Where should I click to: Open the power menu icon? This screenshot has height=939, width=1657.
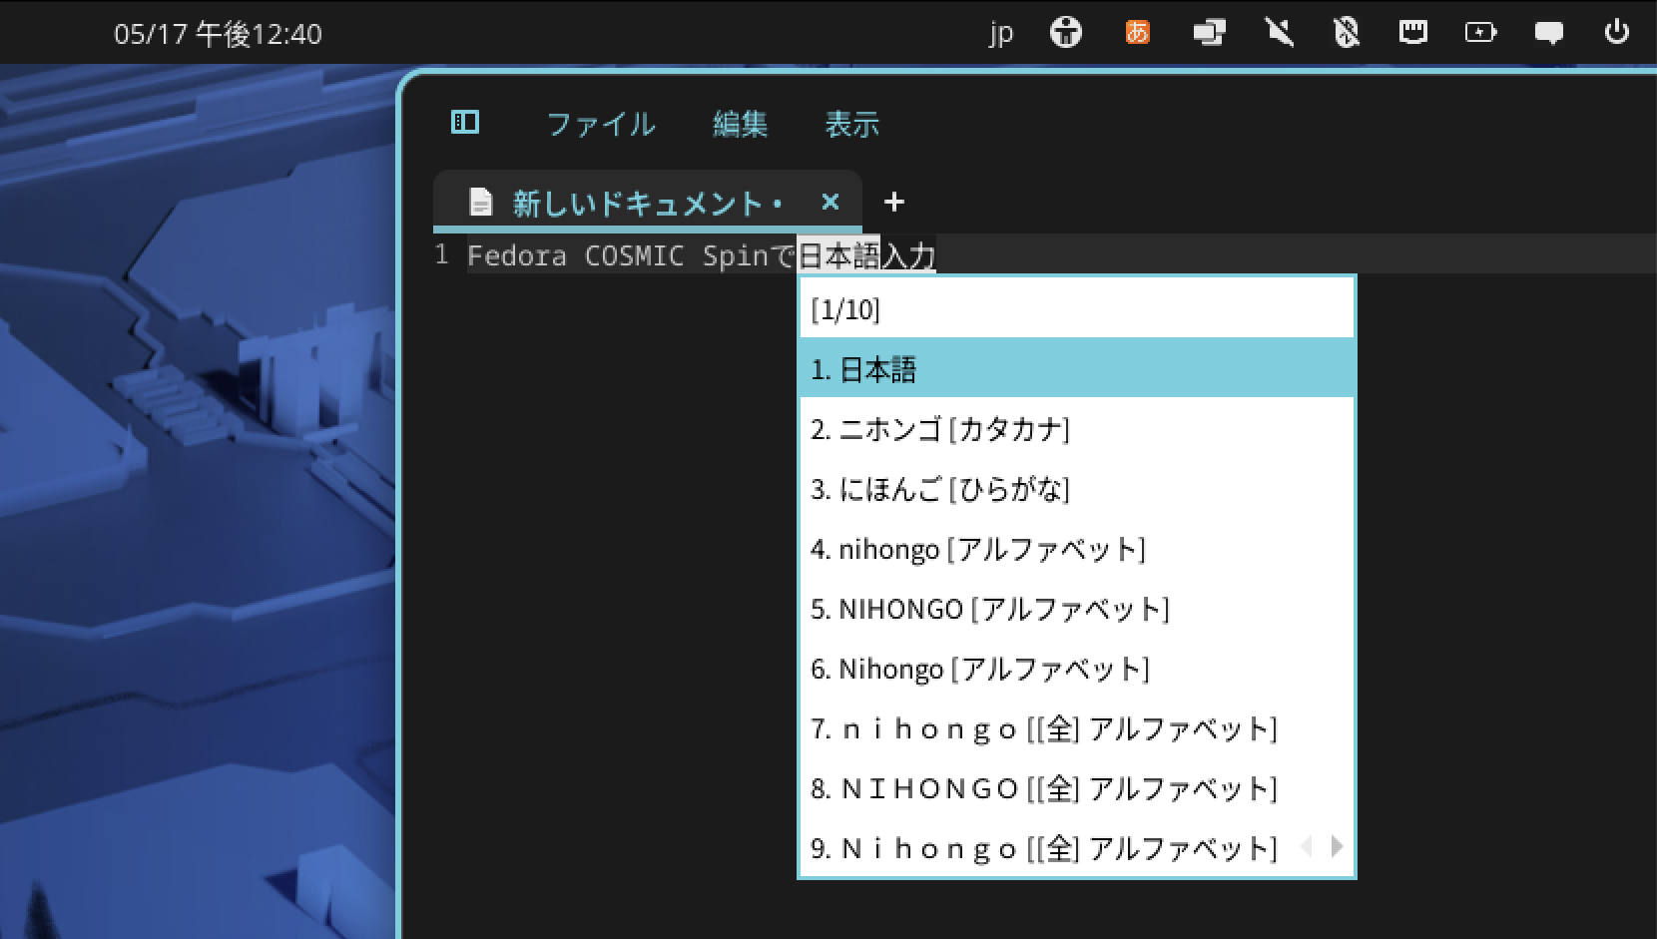click(1617, 32)
